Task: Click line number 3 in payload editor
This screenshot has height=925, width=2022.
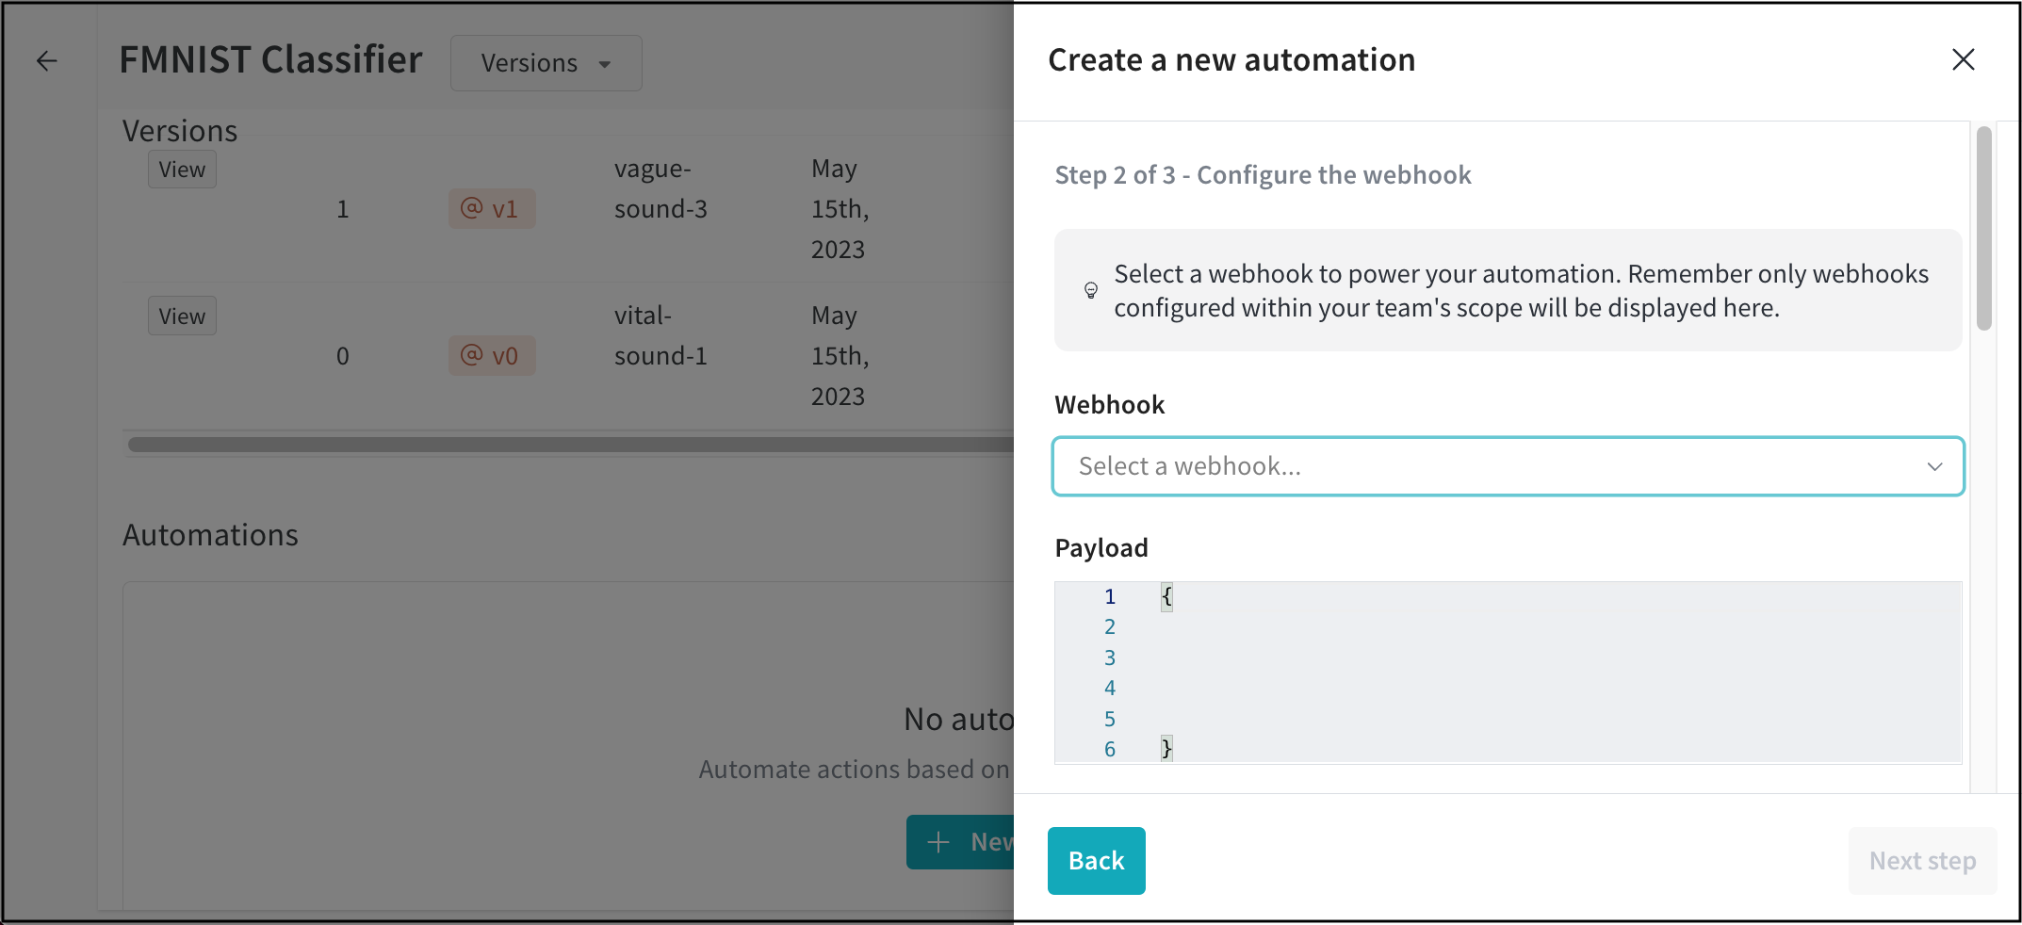Action: 1109,657
